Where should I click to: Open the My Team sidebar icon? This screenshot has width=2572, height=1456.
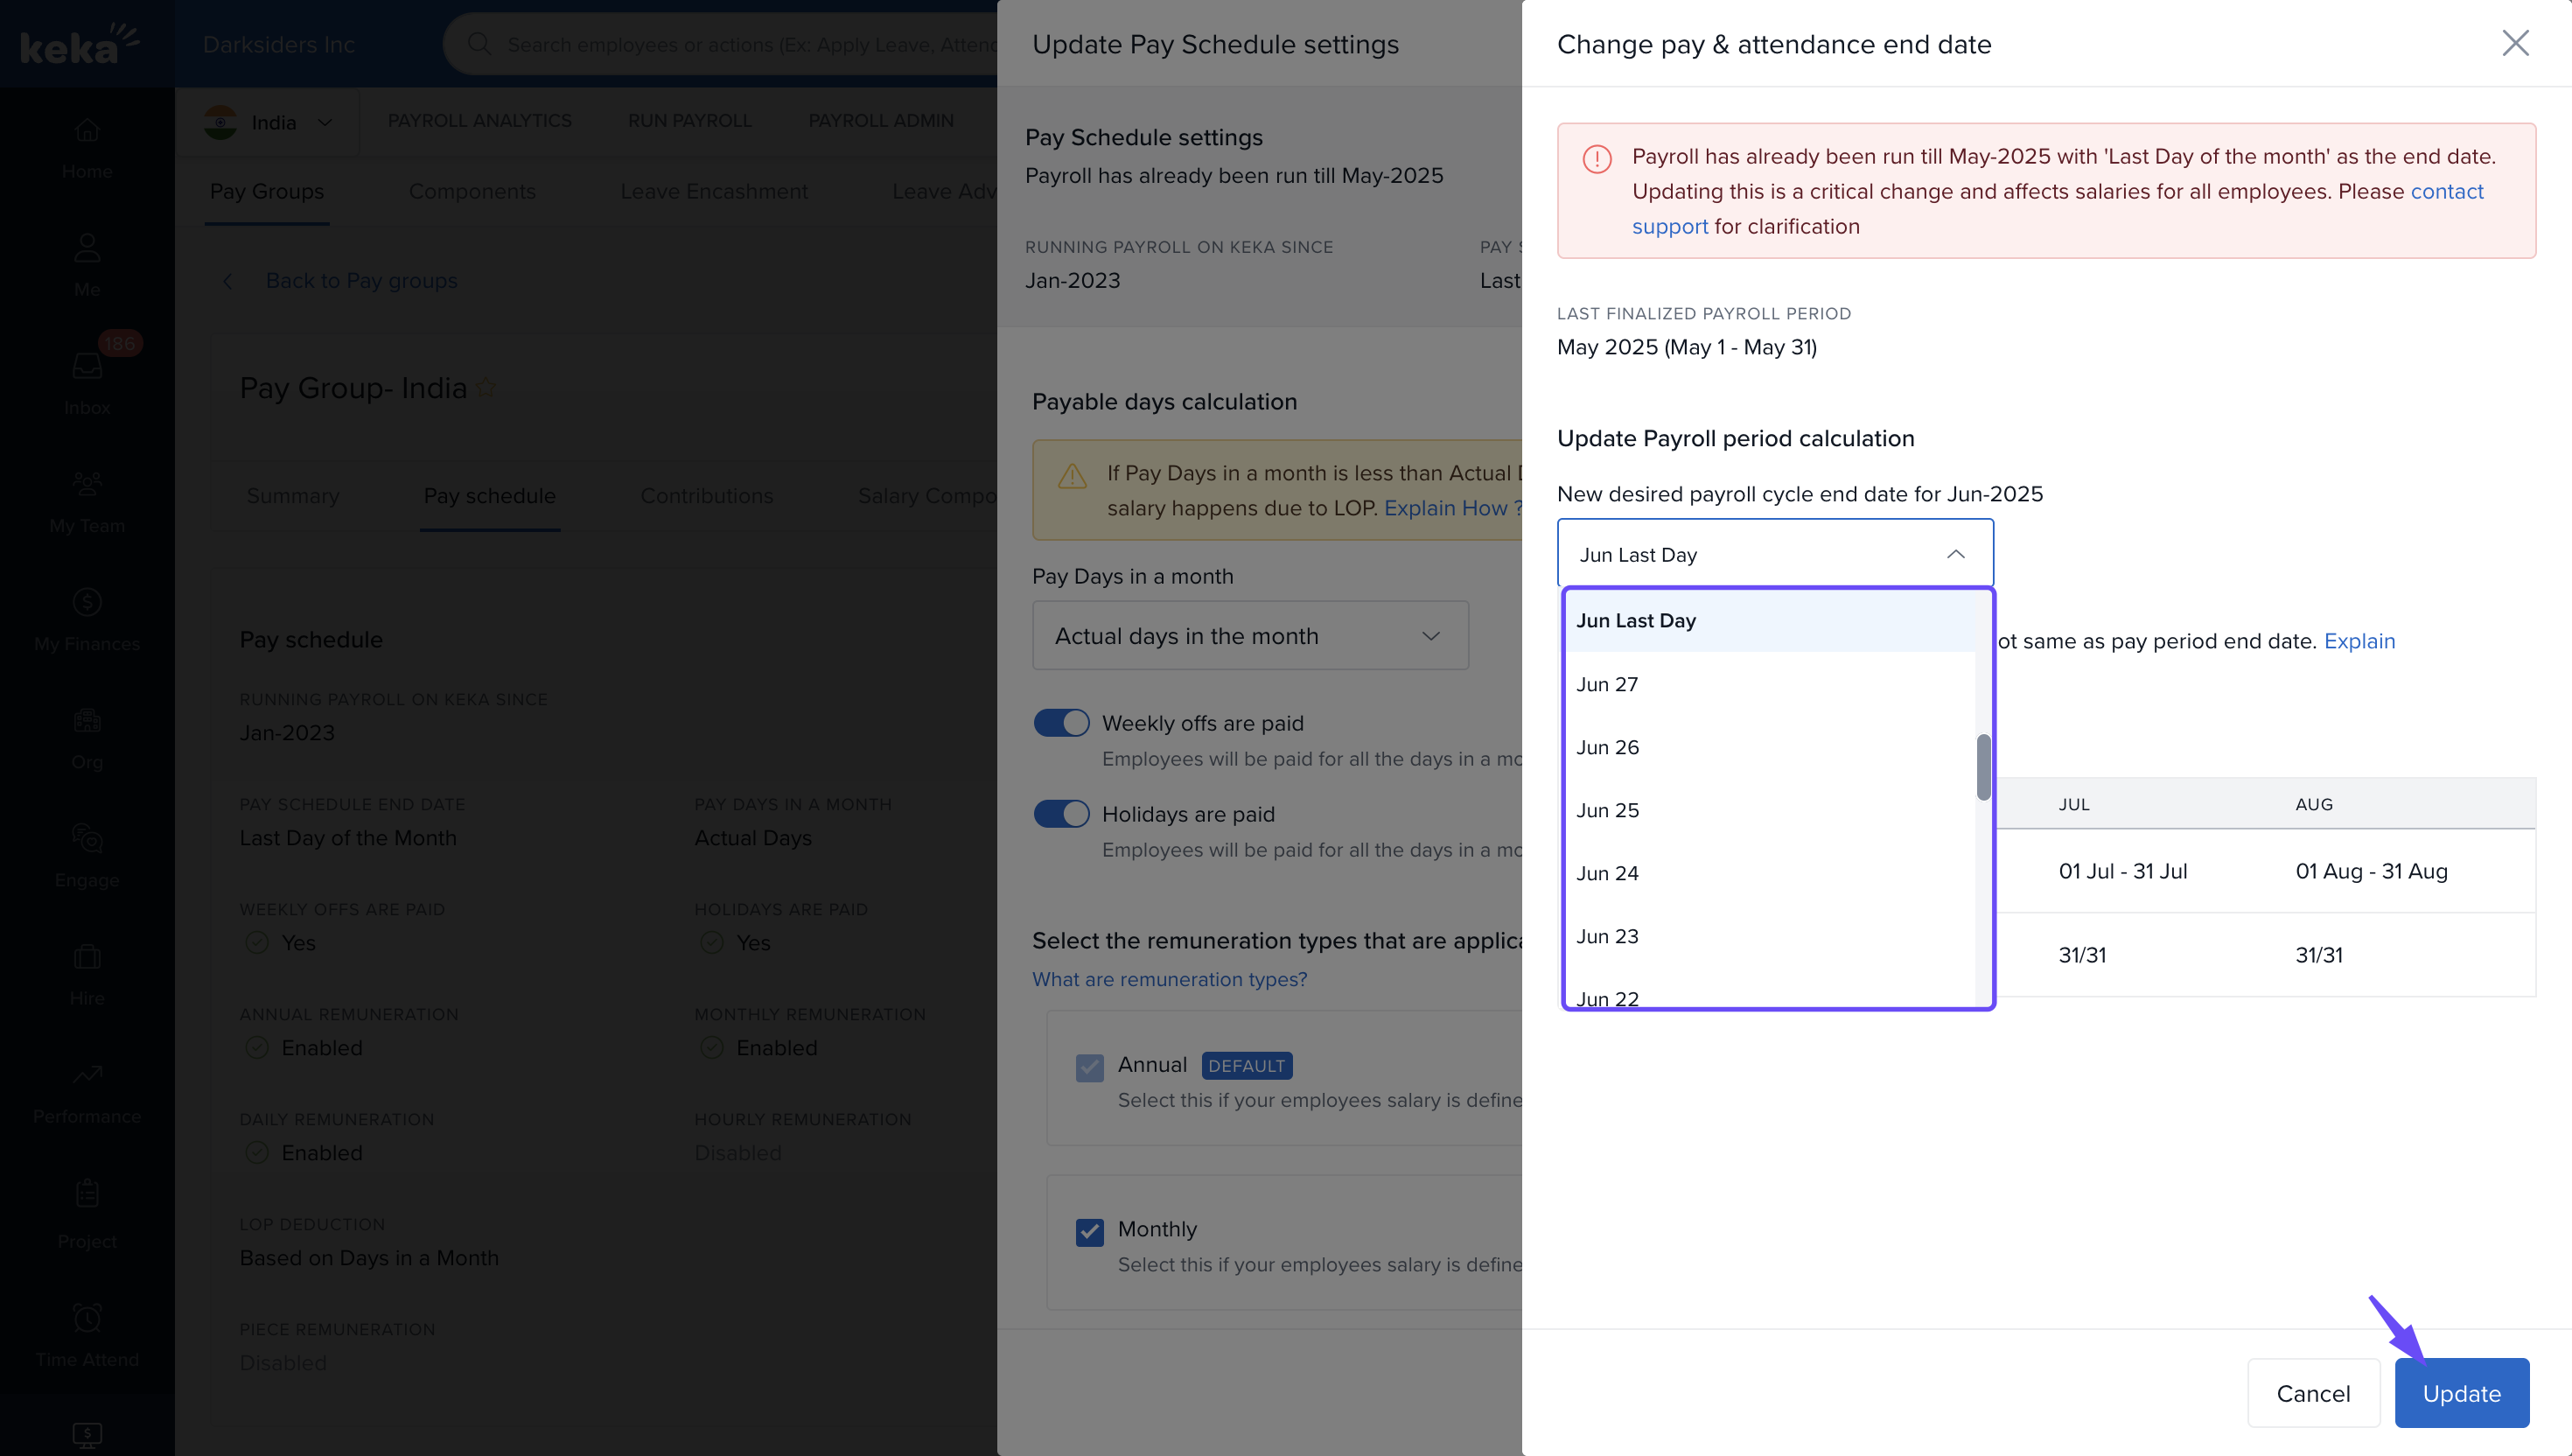(x=87, y=484)
